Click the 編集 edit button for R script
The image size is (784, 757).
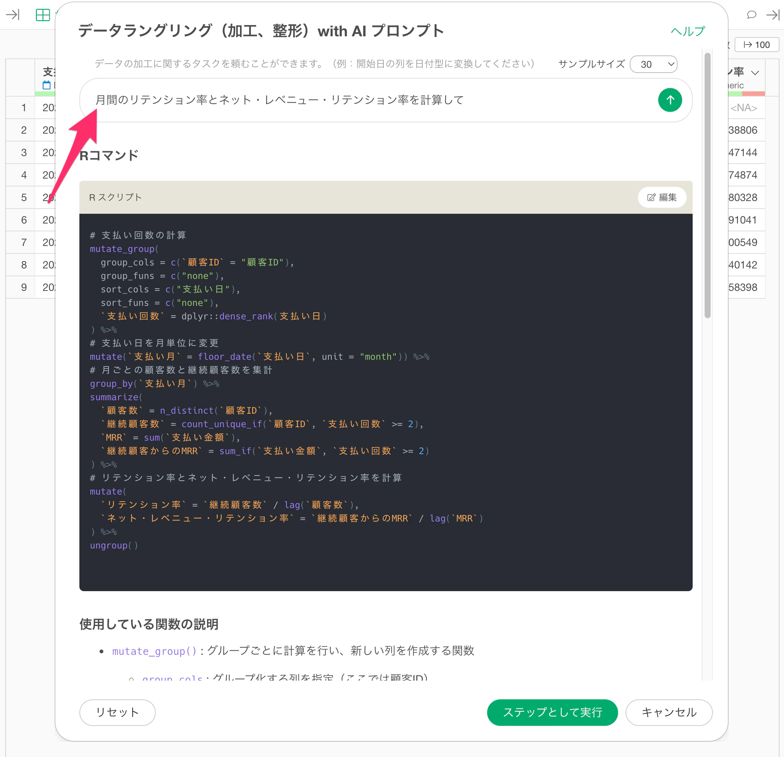point(662,197)
